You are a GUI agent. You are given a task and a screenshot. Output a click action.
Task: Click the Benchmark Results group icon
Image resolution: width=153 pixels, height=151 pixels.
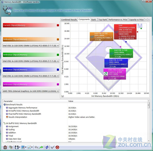5,105
